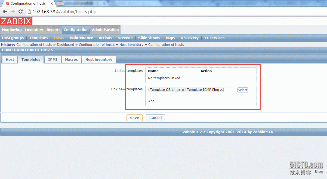Click Dashboard in the history breadcrumb
327x179 pixels.
(x=65, y=45)
